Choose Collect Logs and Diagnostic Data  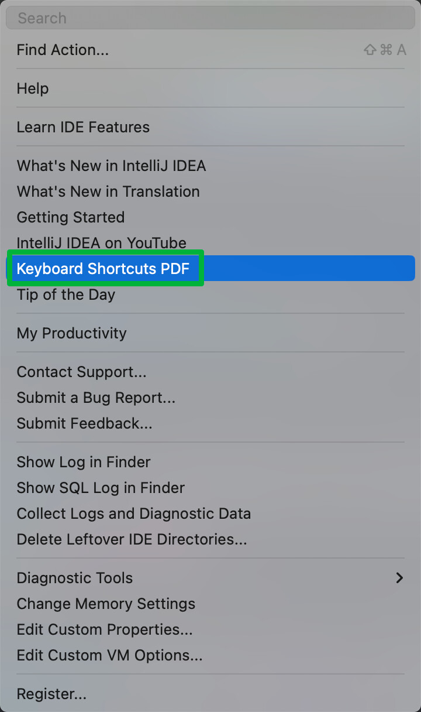click(210, 514)
